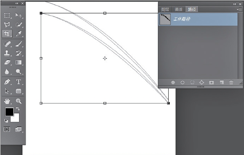
Task: Select the Pen tool
Action: tap(7, 82)
